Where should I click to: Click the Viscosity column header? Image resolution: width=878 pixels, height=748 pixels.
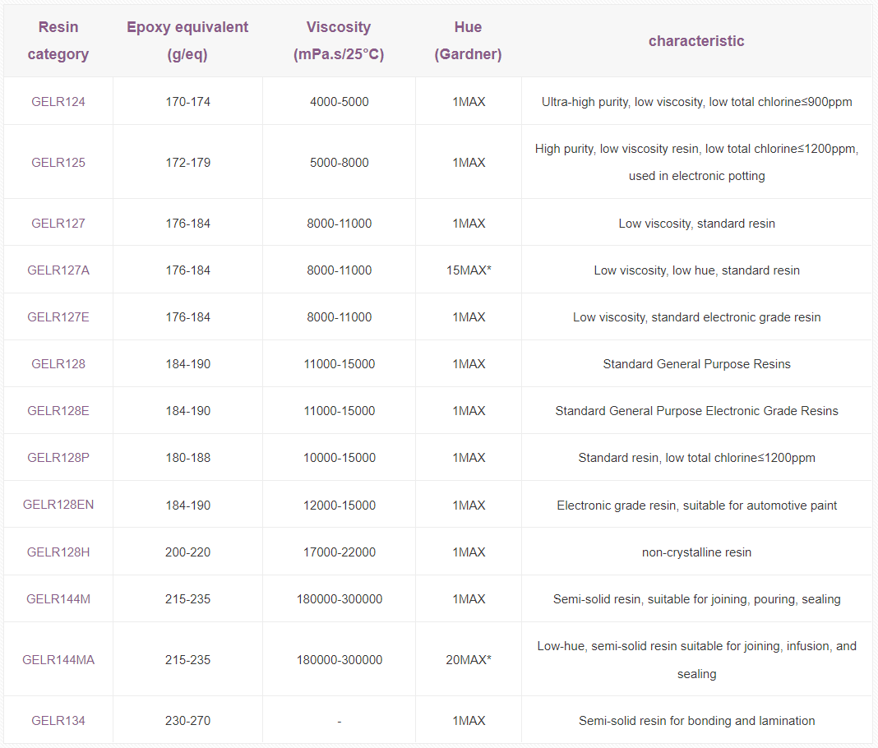point(339,41)
